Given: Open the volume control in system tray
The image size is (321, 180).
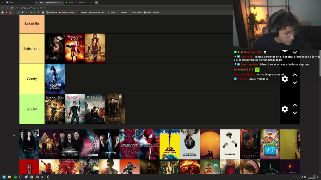Looking at the screenshot, I should pos(305,177).
